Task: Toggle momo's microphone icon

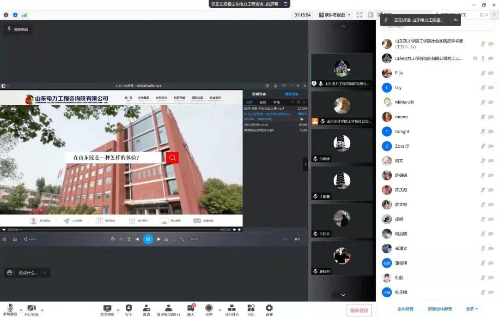Action: tap(483, 117)
